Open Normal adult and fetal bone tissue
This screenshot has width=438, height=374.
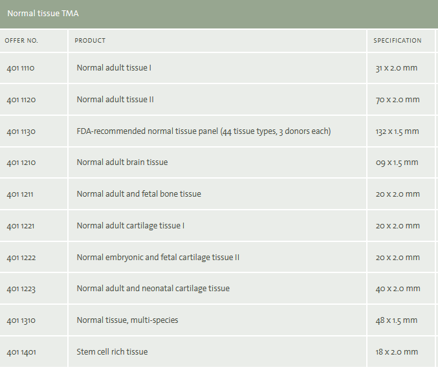pos(139,194)
